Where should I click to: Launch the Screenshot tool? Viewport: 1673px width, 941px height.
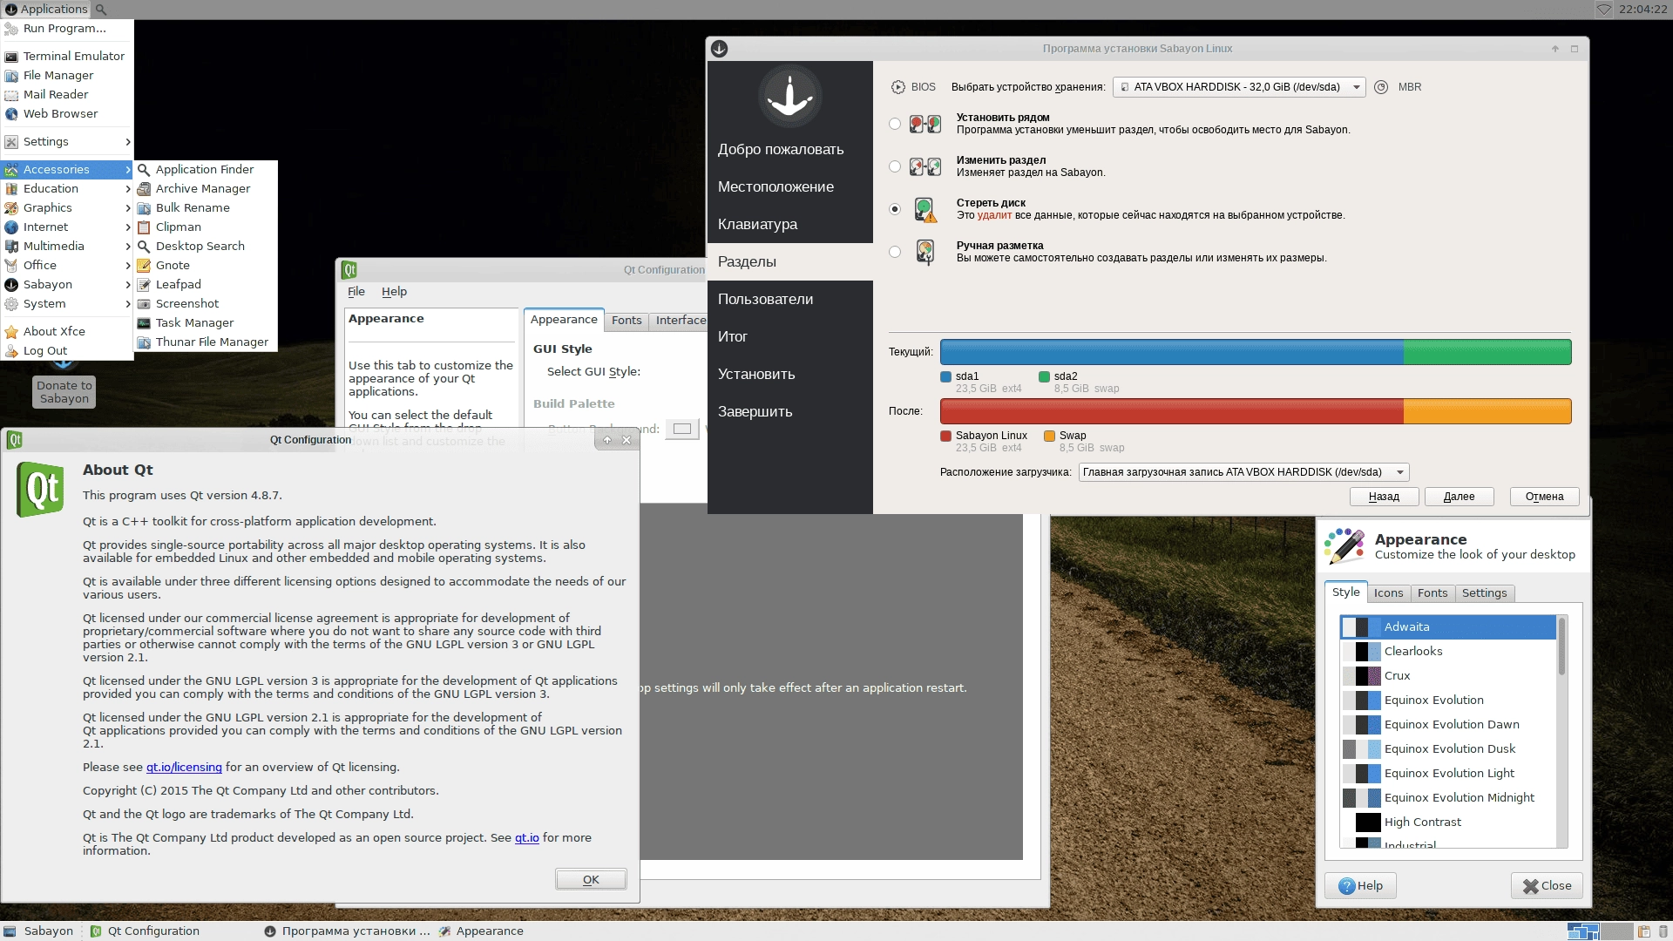click(206, 303)
